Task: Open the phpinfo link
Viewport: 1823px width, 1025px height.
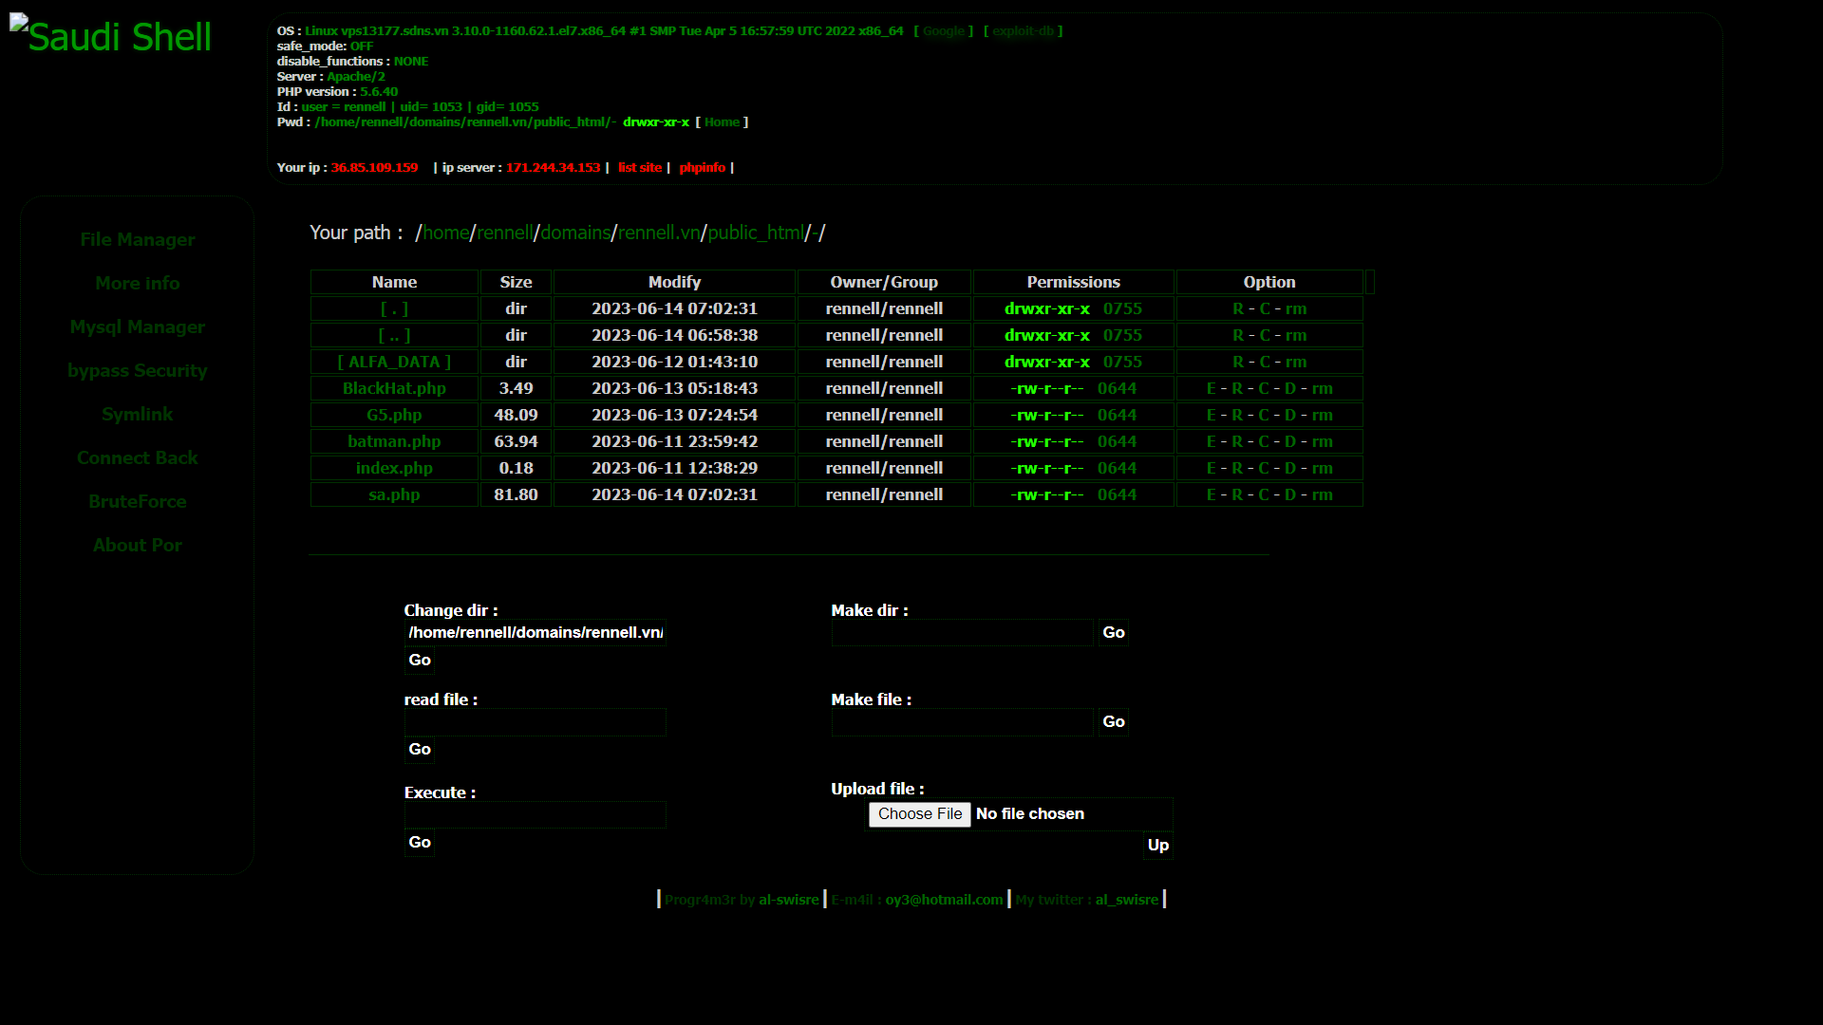Action: coord(703,168)
